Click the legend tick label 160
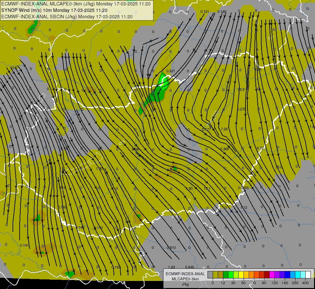This screenshot has height=289, width=315. [285, 283]
